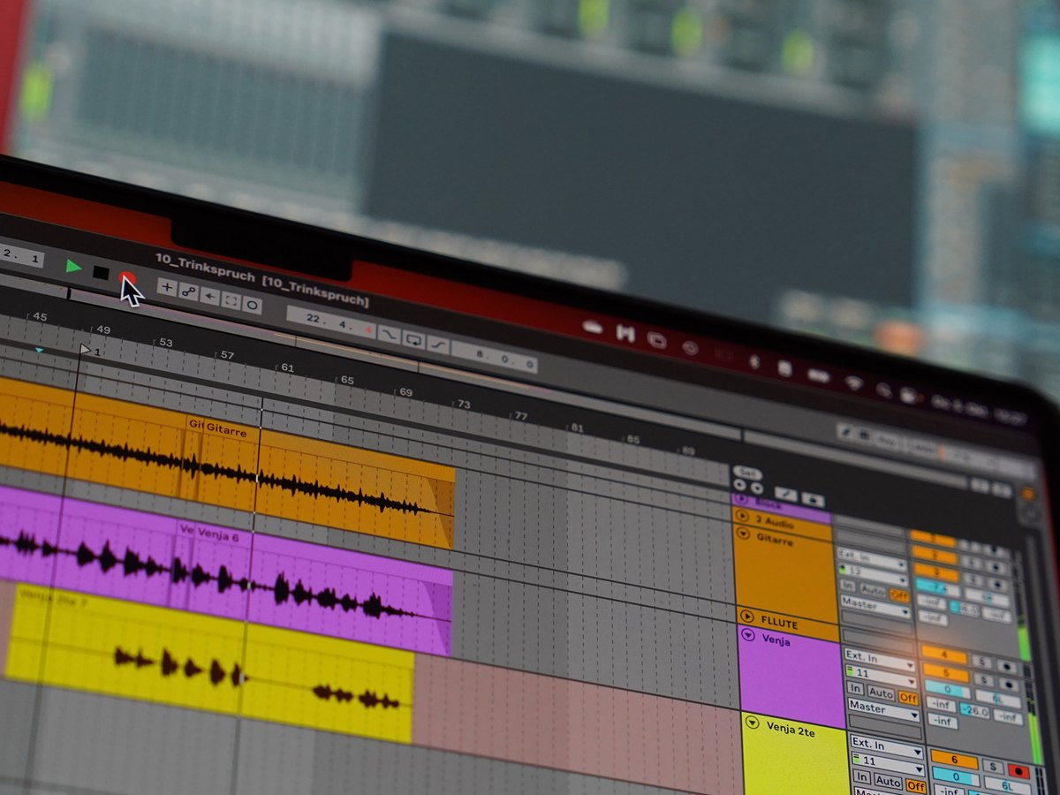Adjust the track 5 volume slider at 0
Viewport: 1060px width, 795px height.
(x=947, y=690)
